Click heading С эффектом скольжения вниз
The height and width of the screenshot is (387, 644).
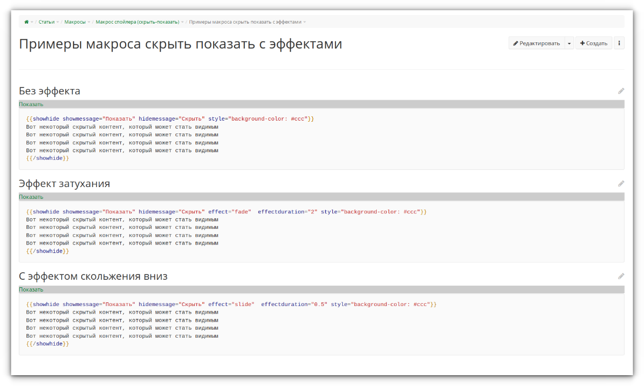[93, 277]
